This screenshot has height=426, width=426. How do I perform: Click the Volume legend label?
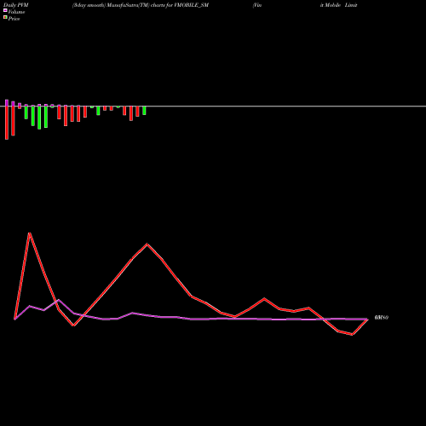pyautogui.click(x=16, y=12)
